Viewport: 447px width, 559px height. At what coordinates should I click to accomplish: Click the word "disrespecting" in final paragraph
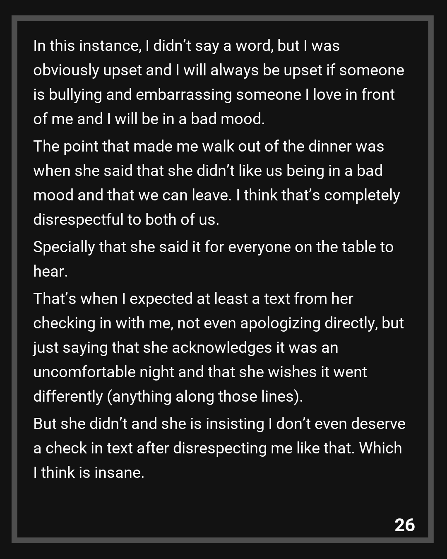coord(220,448)
